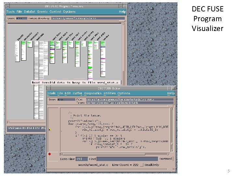
Task: Click the Working Directory field in Visualizer
Action: point(88,18)
